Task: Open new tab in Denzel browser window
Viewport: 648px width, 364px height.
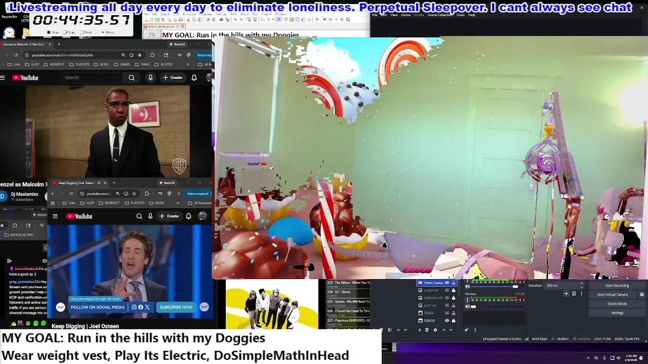Action: (x=59, y=44)
